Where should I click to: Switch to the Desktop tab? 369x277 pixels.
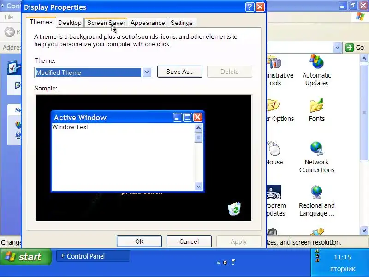(70, 23)
